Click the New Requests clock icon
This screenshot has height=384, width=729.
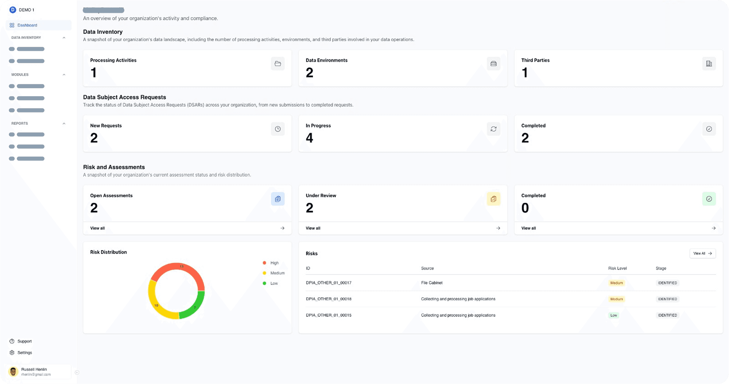coord(277,129)
